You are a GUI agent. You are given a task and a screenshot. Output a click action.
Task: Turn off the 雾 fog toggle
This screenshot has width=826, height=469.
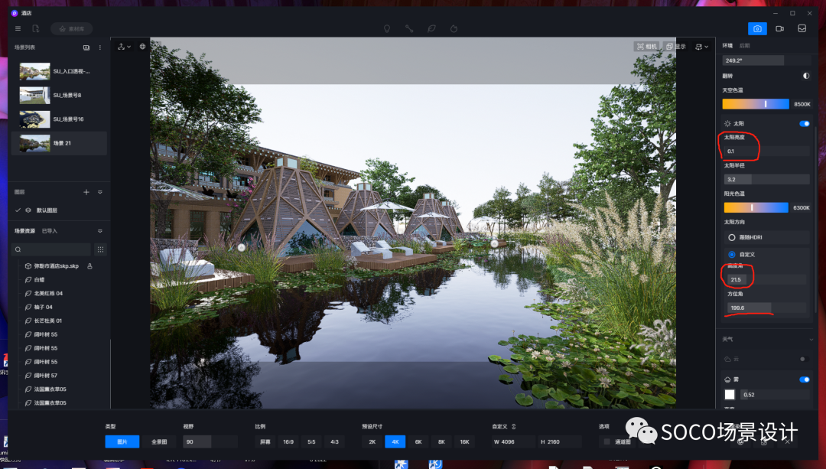coord(805,379)
